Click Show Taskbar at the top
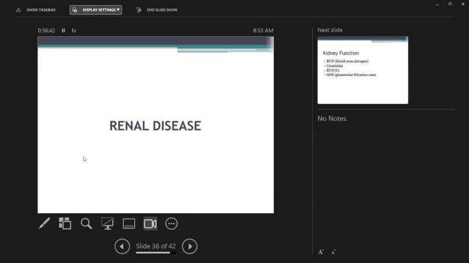The width and height of the screenshot is (469, 263). point(35,10)
